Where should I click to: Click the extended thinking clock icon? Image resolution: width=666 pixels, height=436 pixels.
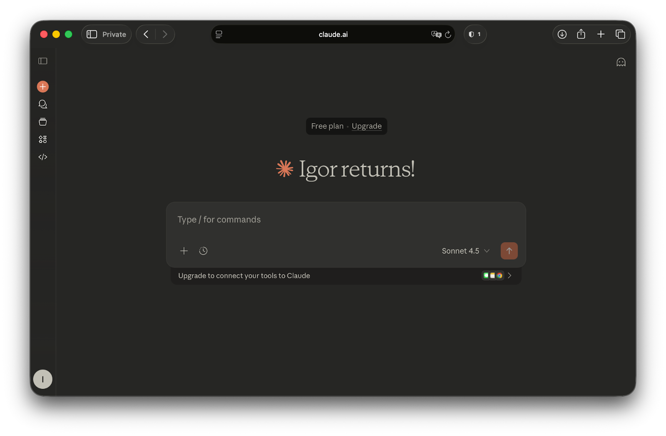(203, 251)
